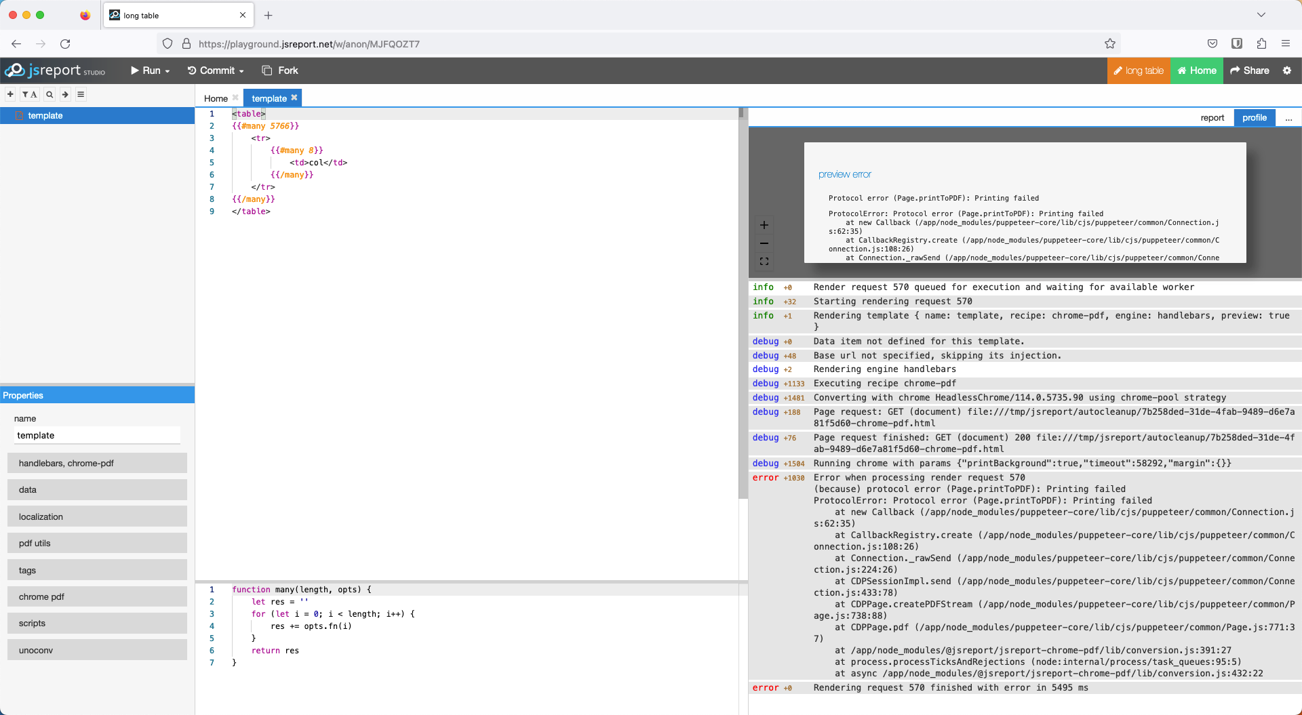The image size is (1302, 715).
Task: Fork the current workspace
Action: coord(279,70)
